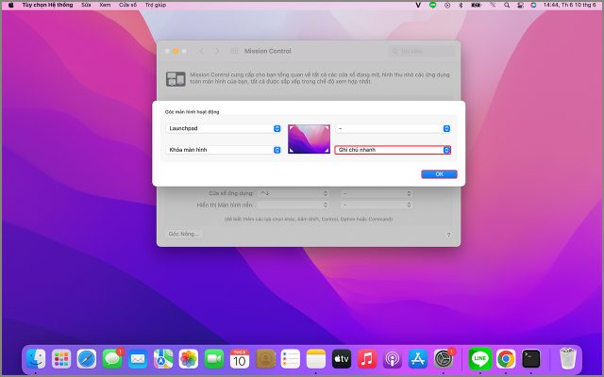Open the Messages app in the dock

coord(112,358)
